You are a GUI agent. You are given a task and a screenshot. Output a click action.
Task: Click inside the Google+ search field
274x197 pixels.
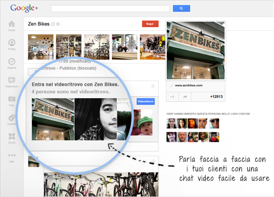[110, 9]
